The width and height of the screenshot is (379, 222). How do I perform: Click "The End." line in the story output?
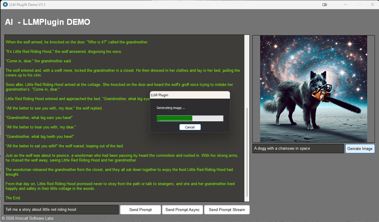tap(13, 198)
